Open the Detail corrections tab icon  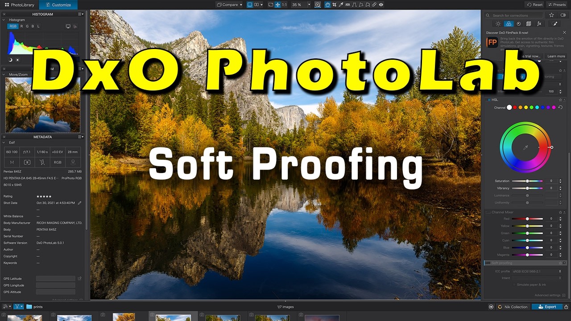click(x=519, y=24)
